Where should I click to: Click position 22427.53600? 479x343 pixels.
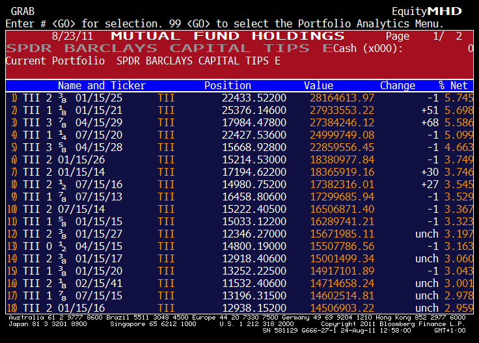click(x=254, y=135)
